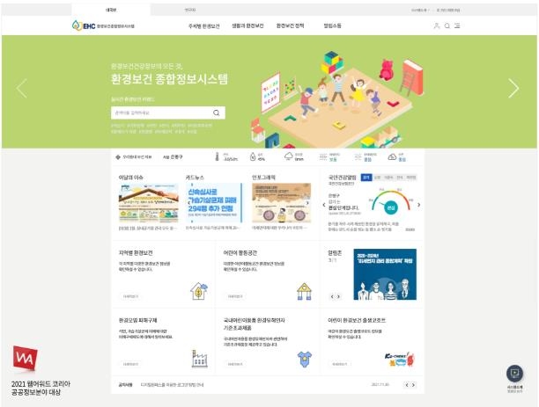The image size is (539, 407).
Task: Go to the previous hero banner slide
Action: click(22, 88)
